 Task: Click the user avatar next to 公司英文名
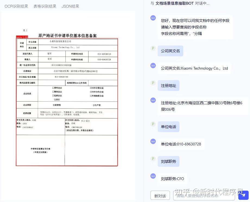pyautogui.click(x=153, y=48)
